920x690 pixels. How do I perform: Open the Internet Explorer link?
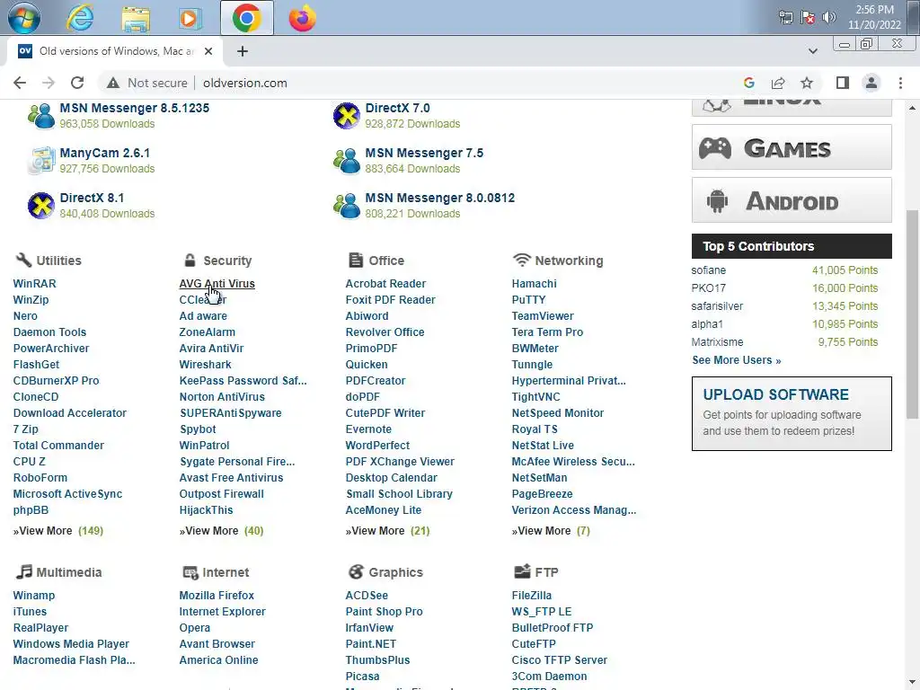pyautogui.click(x=223, y=611)
